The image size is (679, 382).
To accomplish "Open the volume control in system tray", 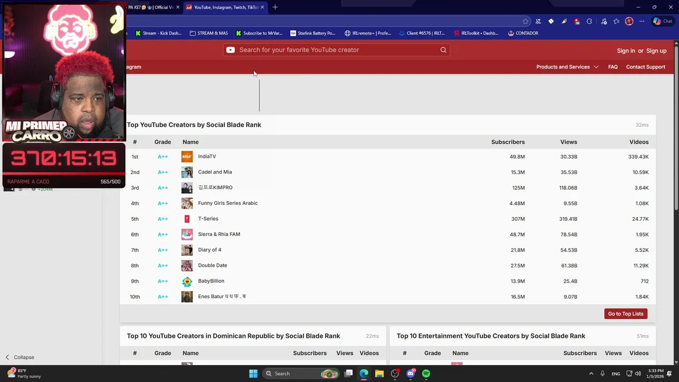I will tap(638, 374).
